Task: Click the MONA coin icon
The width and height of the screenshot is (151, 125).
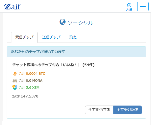Action: click(x=15, y=81)
